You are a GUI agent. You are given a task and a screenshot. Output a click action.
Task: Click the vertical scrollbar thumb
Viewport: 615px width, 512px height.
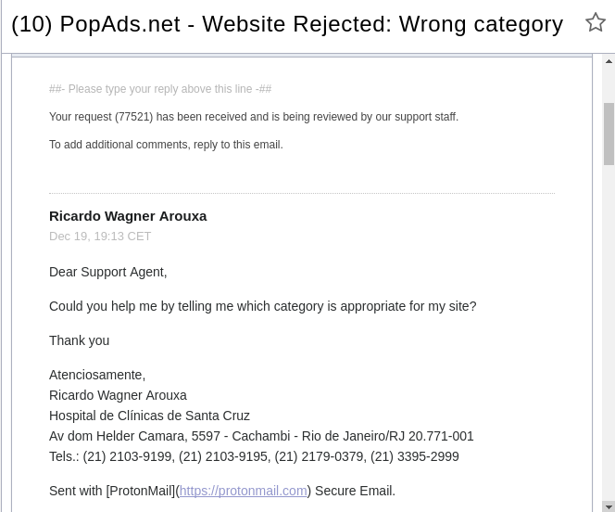pyautogui.click(x=609, y=134)
